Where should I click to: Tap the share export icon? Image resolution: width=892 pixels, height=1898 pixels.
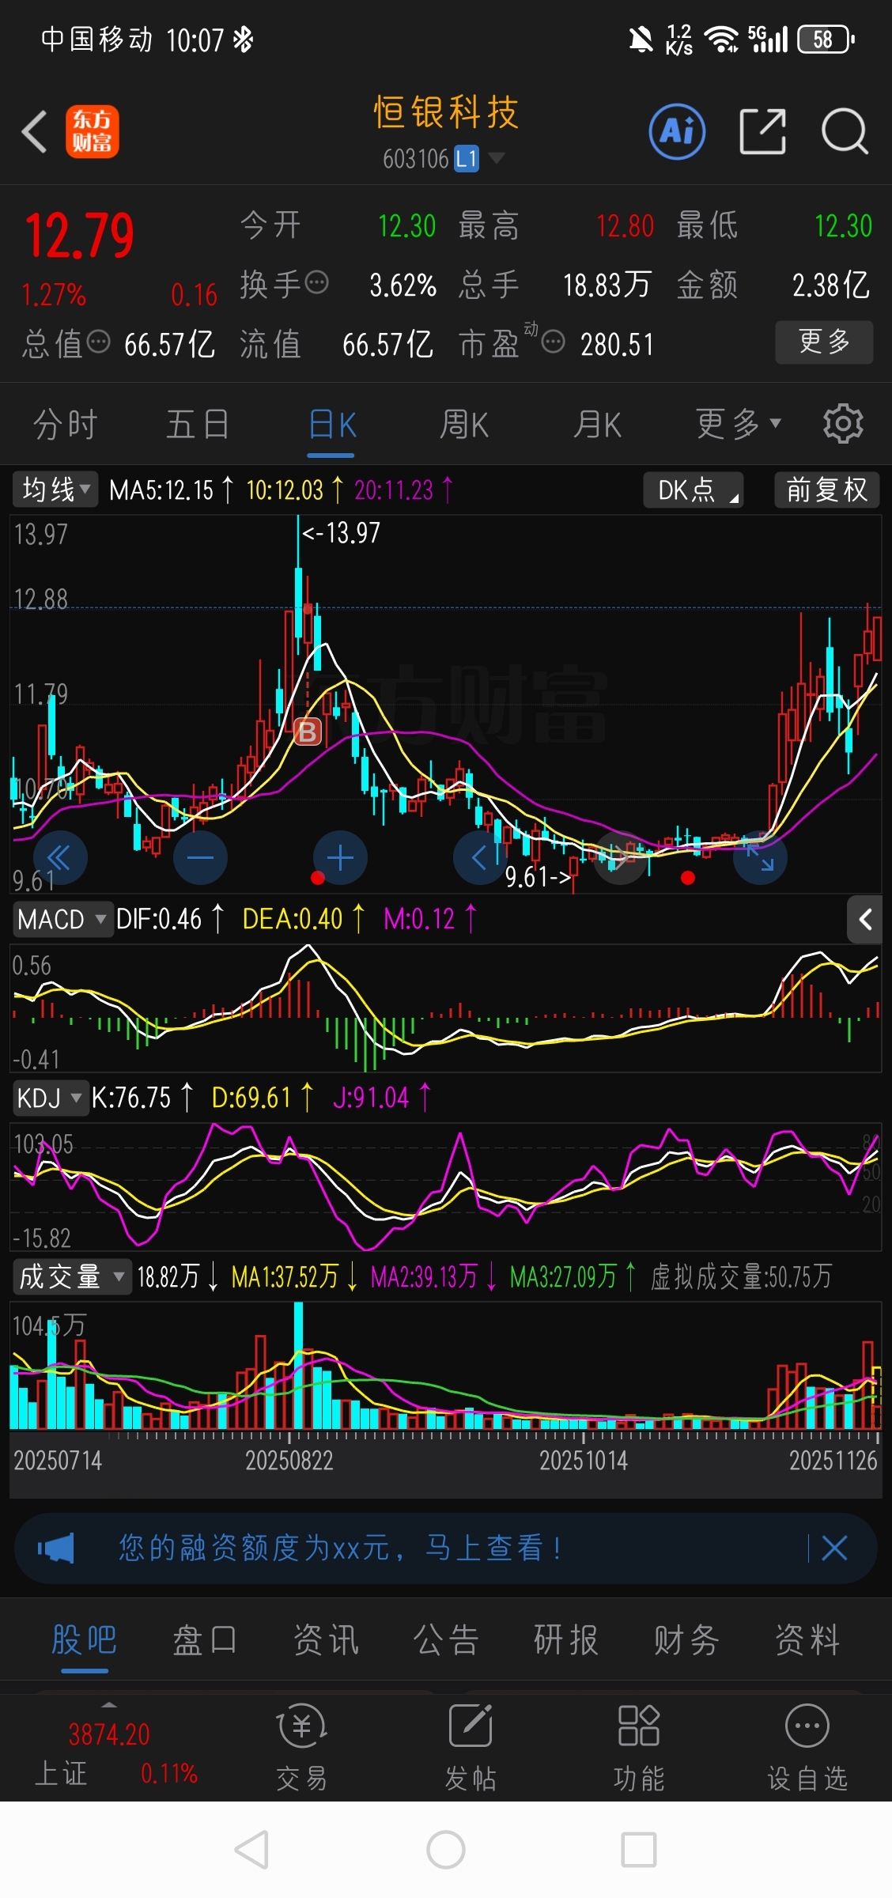coord(762,131)
